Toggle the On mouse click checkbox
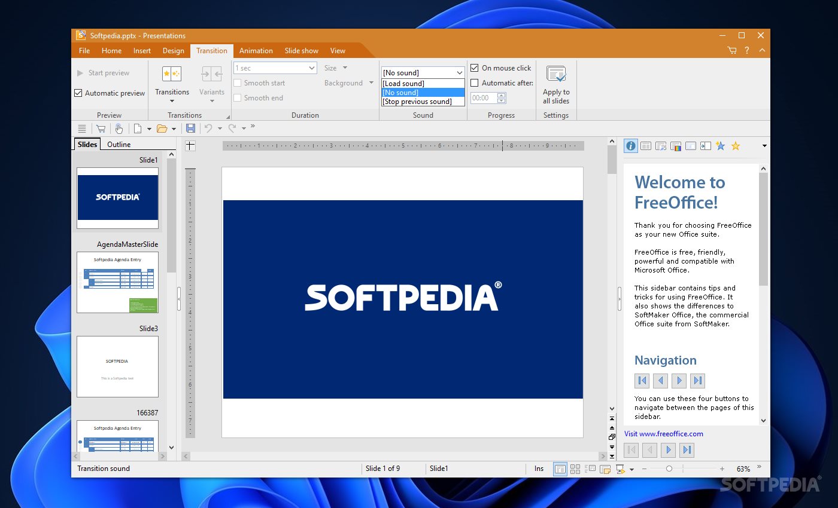The width and height of the screenshot is (838, 508). click(475, 68)
